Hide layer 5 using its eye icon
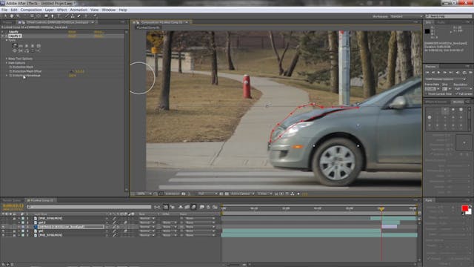The height and width of the screenshot is (267, 474). pyautogui.click(x=3, y=235)
